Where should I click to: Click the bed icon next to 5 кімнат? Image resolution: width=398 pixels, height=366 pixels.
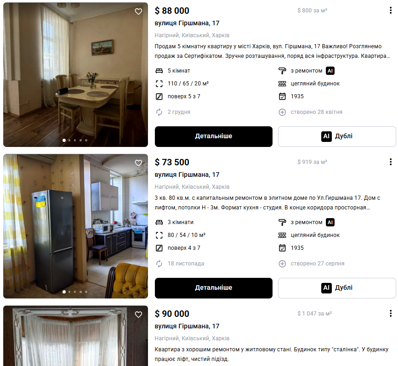tap(159, 71)
